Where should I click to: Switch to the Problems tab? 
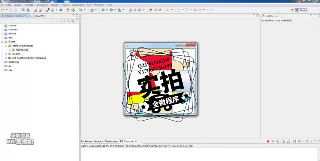pos(86,141)
